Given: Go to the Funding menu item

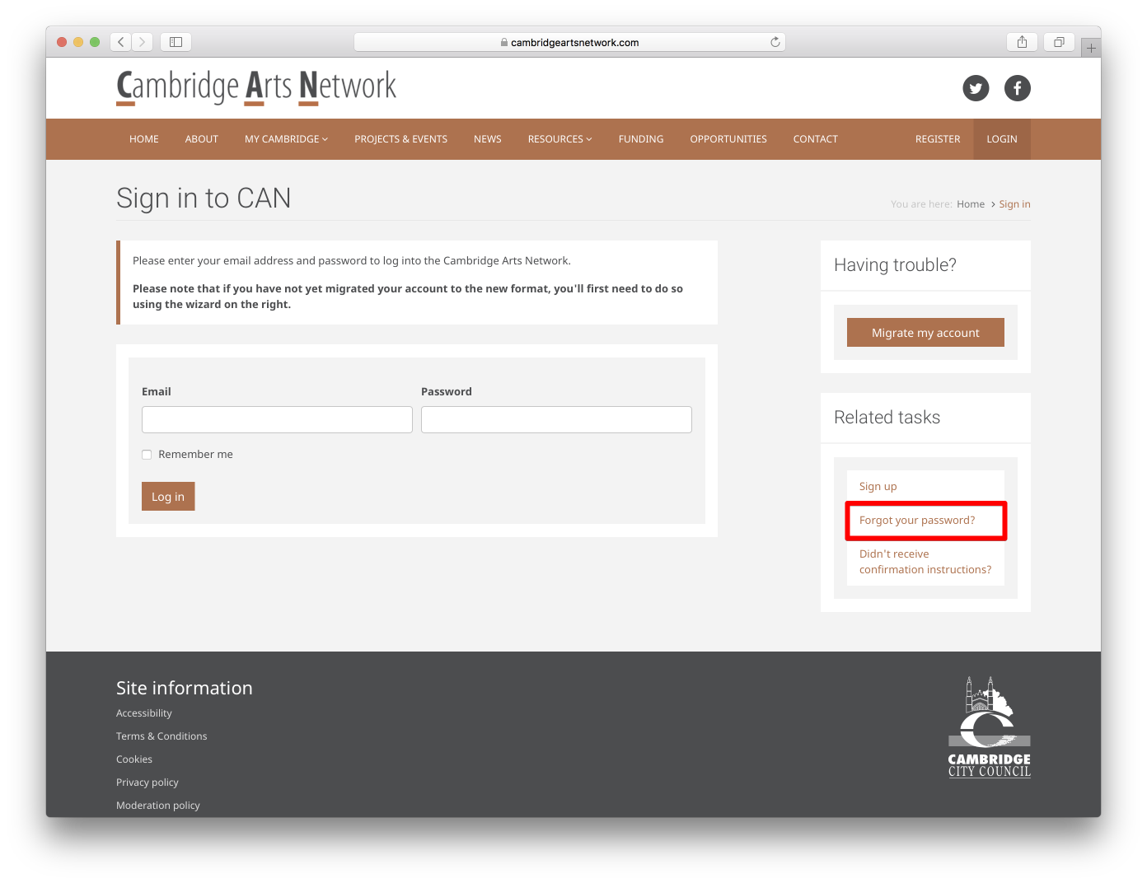Looking at the screenshot, I should [x=640, y=139].
